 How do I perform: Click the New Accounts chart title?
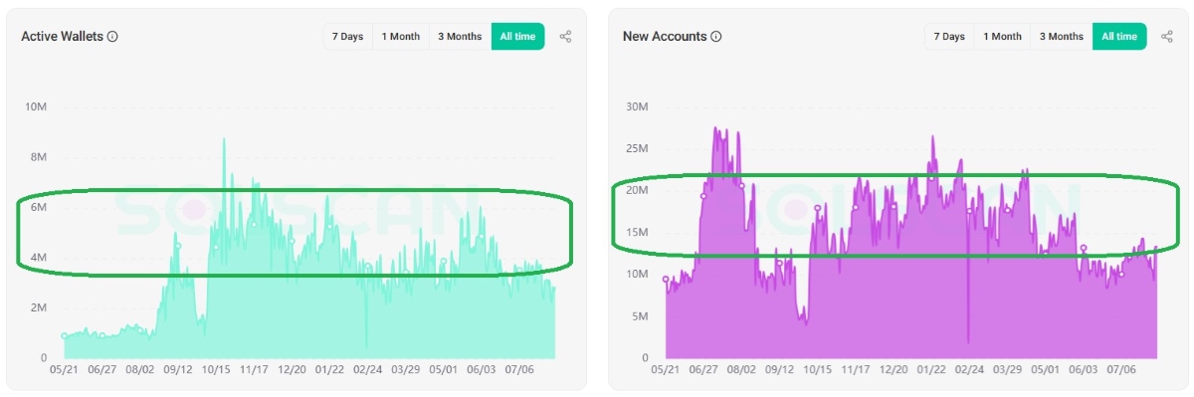click(665, 37)
